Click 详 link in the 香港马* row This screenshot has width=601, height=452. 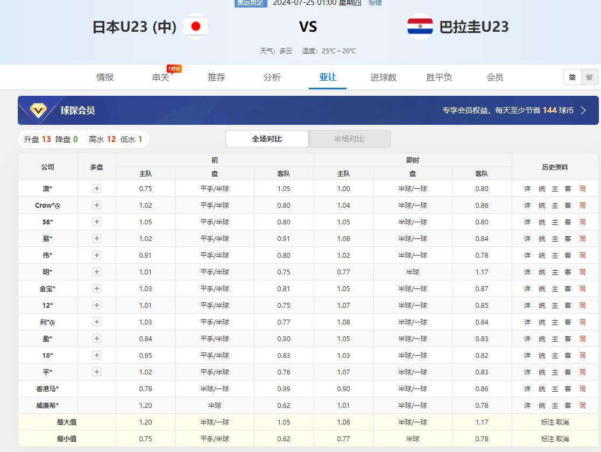point(527,389)
